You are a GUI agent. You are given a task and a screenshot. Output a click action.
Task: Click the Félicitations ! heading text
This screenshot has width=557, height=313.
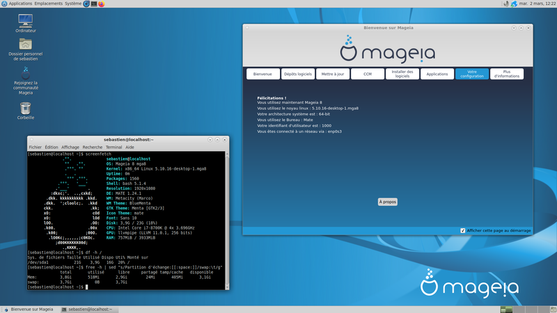(272, 98)
